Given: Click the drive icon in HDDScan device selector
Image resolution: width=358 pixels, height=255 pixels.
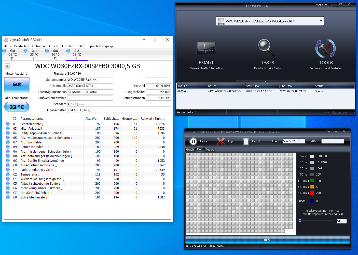Looking at the screenshot, I should click(221, 21).
